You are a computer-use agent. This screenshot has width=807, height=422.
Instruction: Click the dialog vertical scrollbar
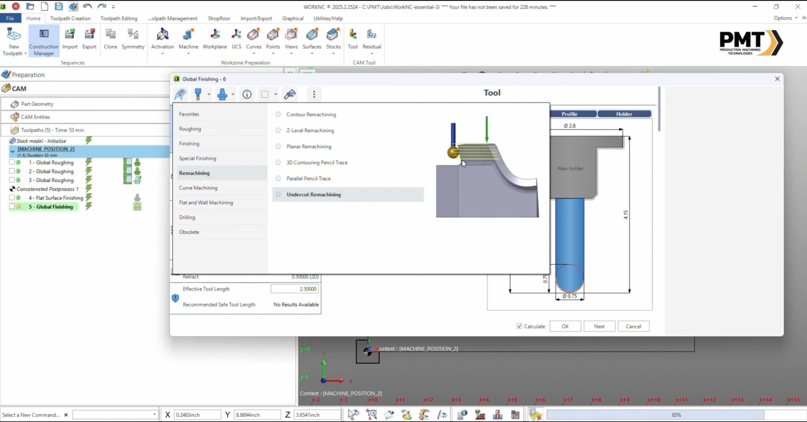(x=659, y=109)
